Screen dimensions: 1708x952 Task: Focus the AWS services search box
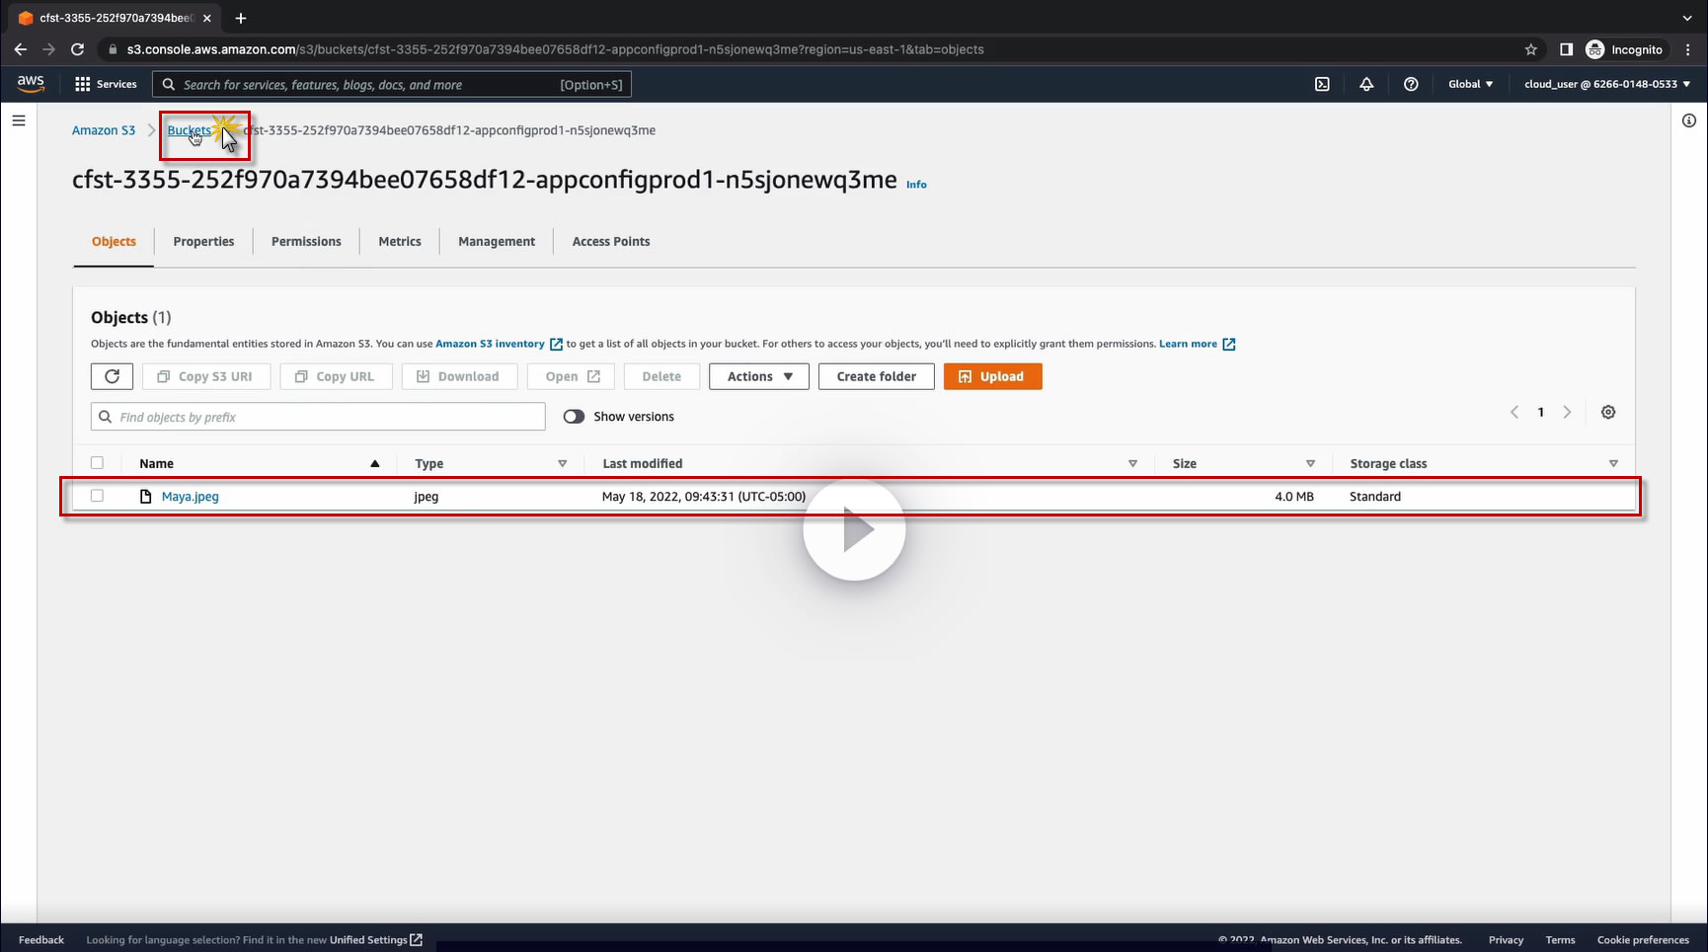pyautogui.click(x=392, y=84)
